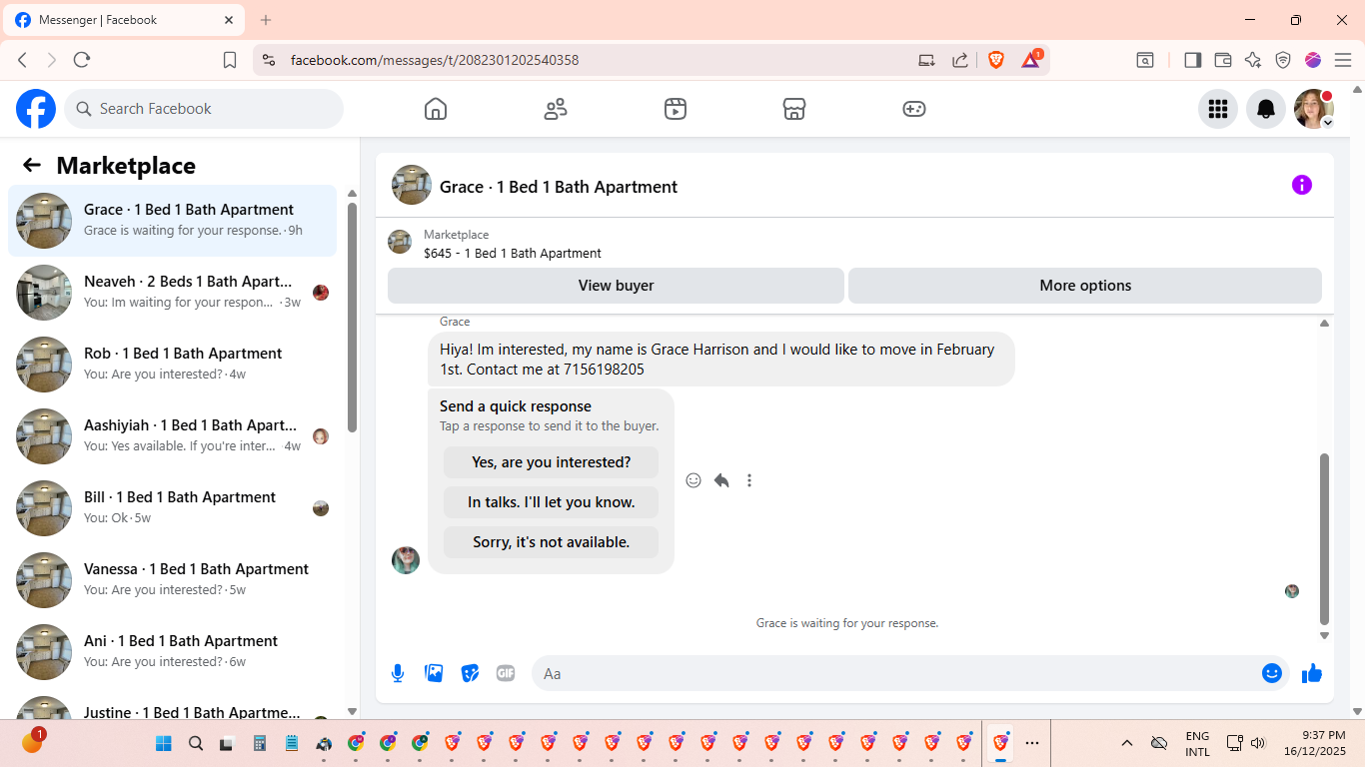This screenshot has width=1365, height=767.
Task: Open the Facebook Home feed icon
Action: (436, 109)
